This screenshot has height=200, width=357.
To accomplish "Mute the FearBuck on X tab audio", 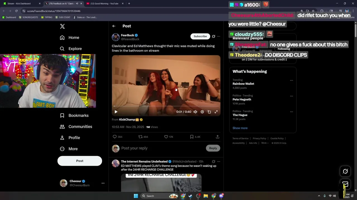I will 77,4.
